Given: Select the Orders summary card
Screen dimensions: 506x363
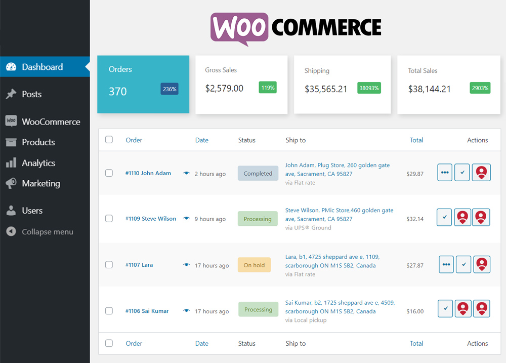Looking at the screenshot, I should tap(143, 84).
